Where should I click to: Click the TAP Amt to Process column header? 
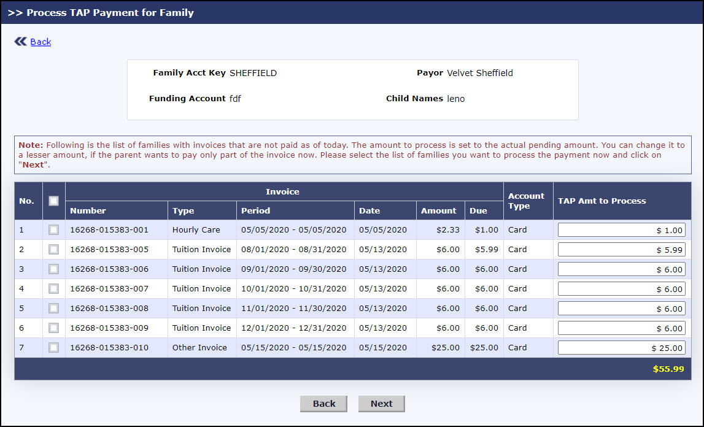[601, 201]
